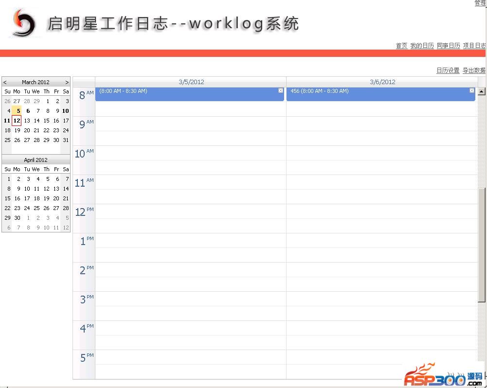Select April 1 in mini calendar
This screenshot has height=388, width=487.
pos(8,179)
